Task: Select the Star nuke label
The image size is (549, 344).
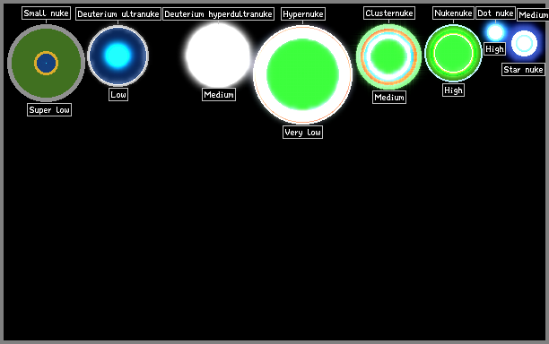Action: pyautogui.click(x=524, y=70)
